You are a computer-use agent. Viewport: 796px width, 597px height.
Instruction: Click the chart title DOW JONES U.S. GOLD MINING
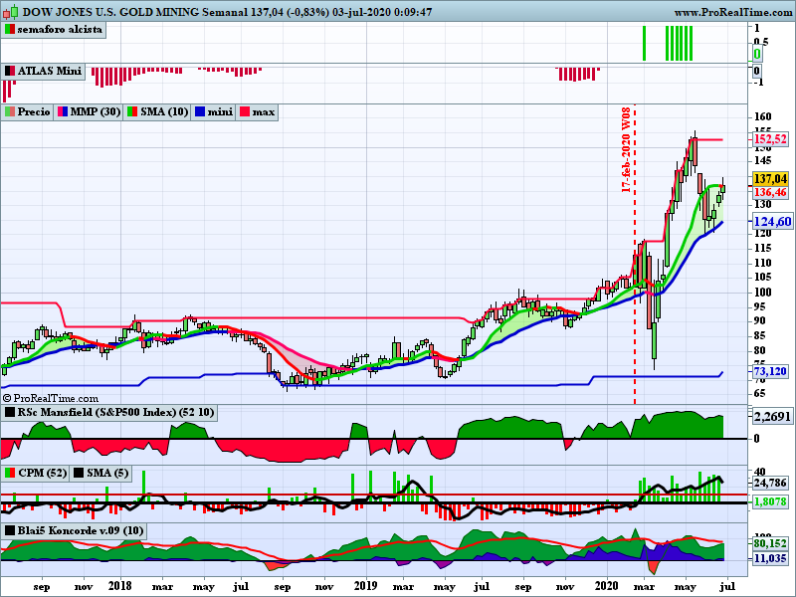(110, 12)
